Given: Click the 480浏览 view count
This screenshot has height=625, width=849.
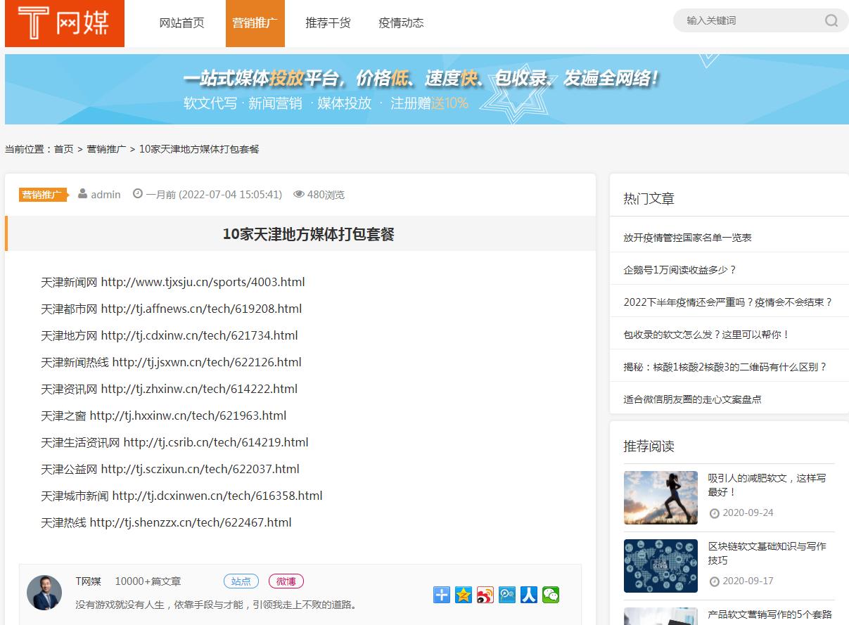Looking at the screenshot, I should pos(326,194).
